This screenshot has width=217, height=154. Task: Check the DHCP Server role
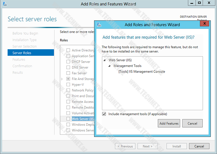[68, 62]
